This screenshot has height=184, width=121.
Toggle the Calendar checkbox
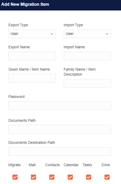pyautogui.click(x=70, y=177)
